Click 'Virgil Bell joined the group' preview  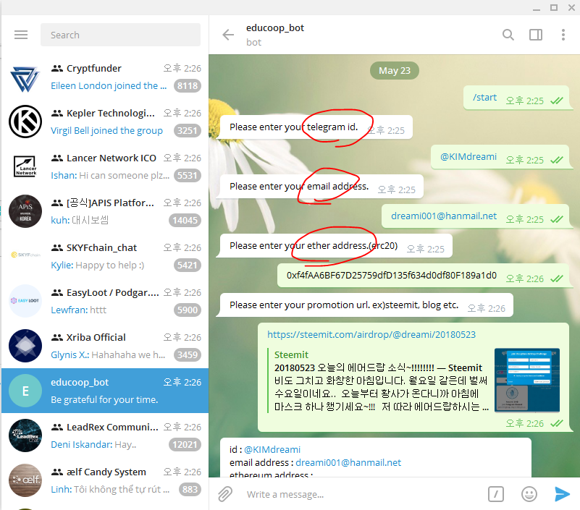tap(106, 130)
